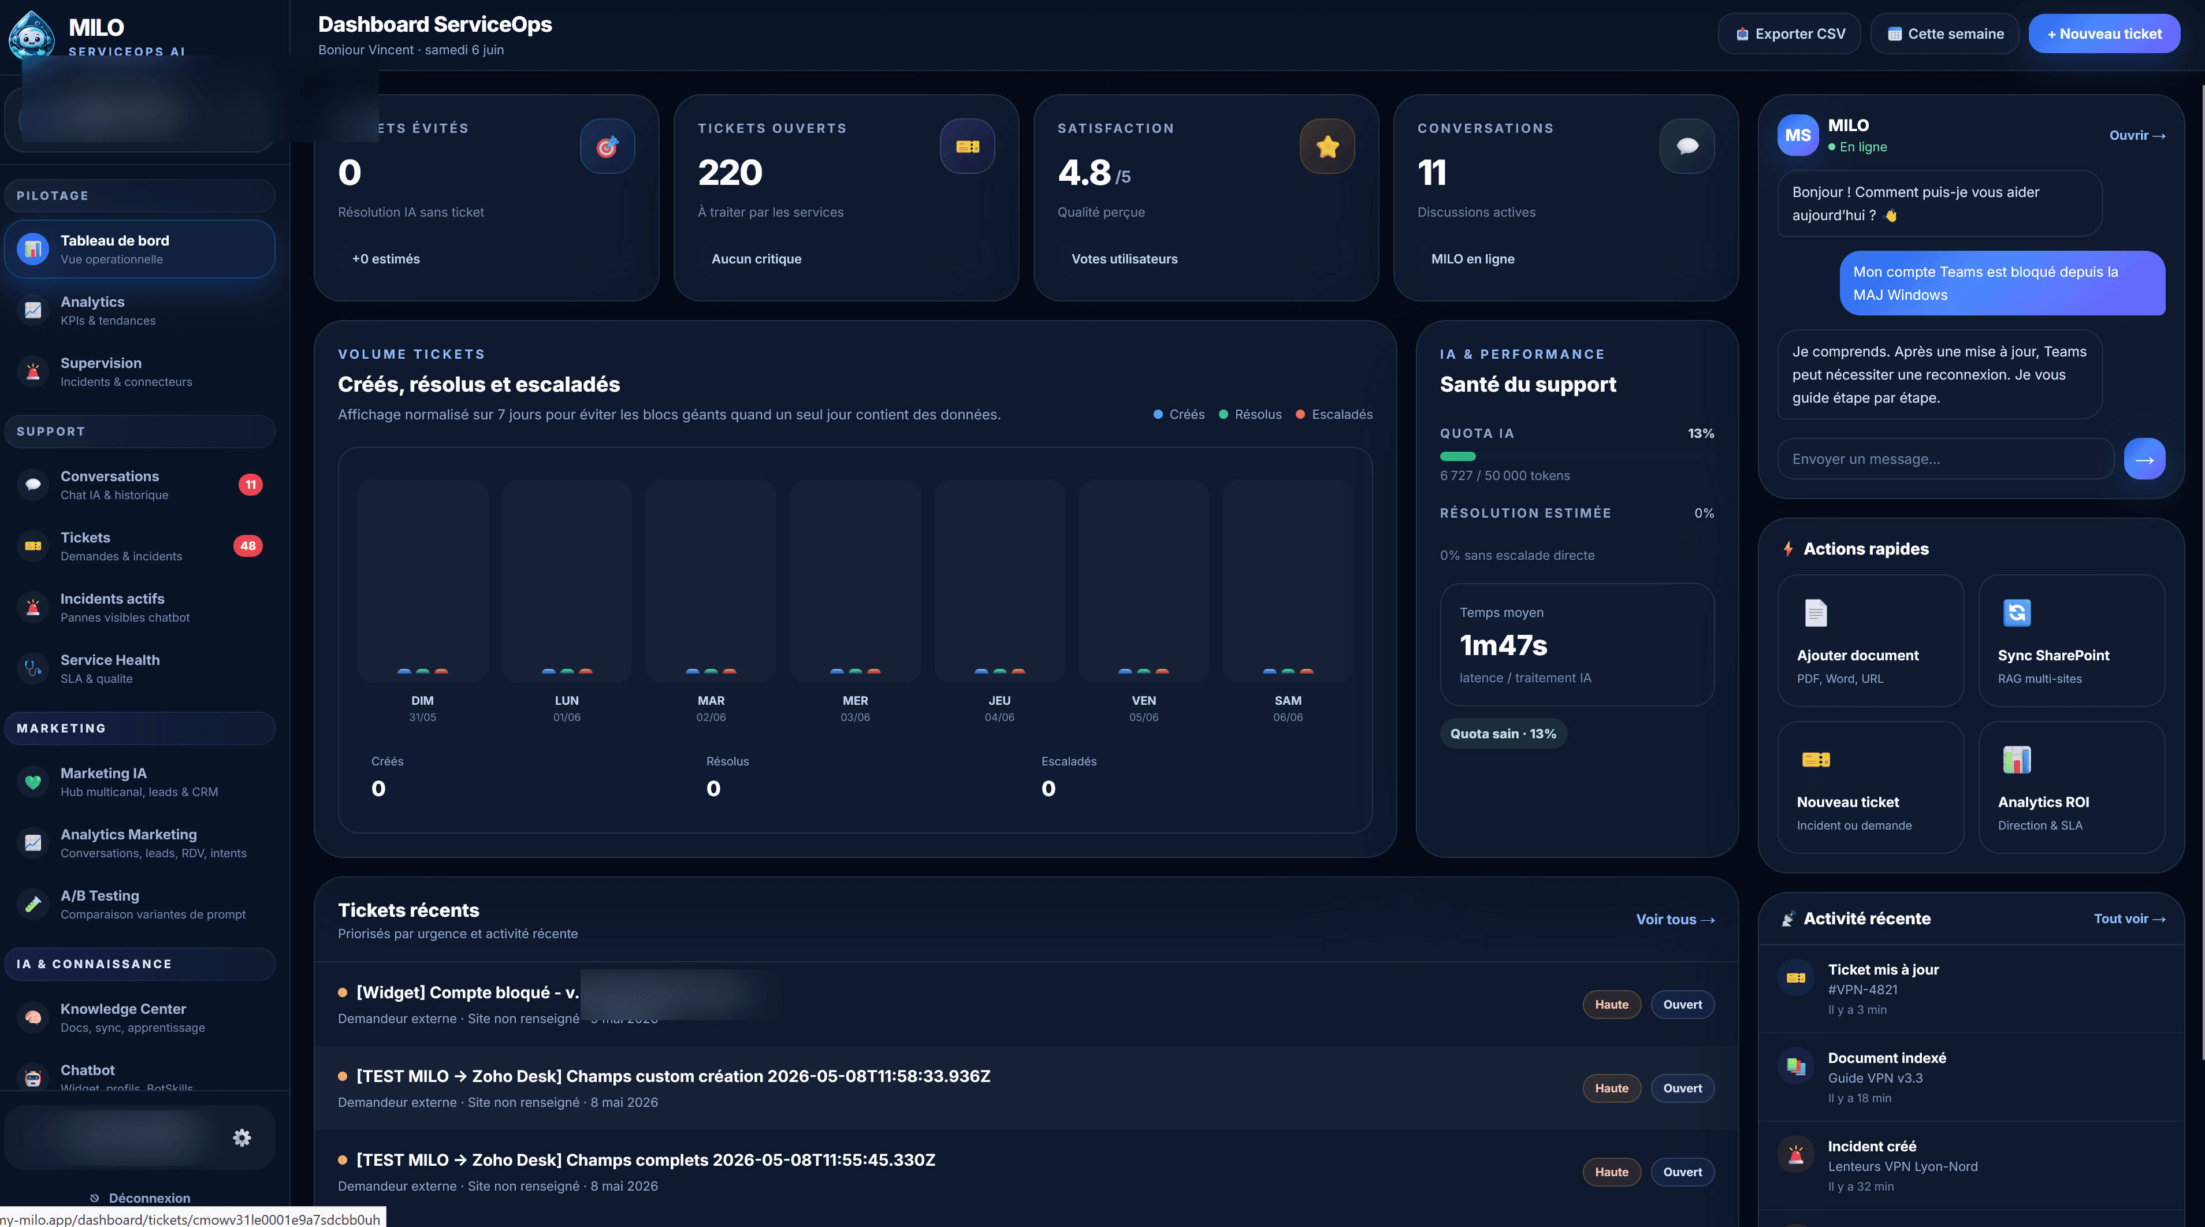Open Knowledge Center sidebar item
Viewport: 2205px width, 1227px height.
point(140,1017)
